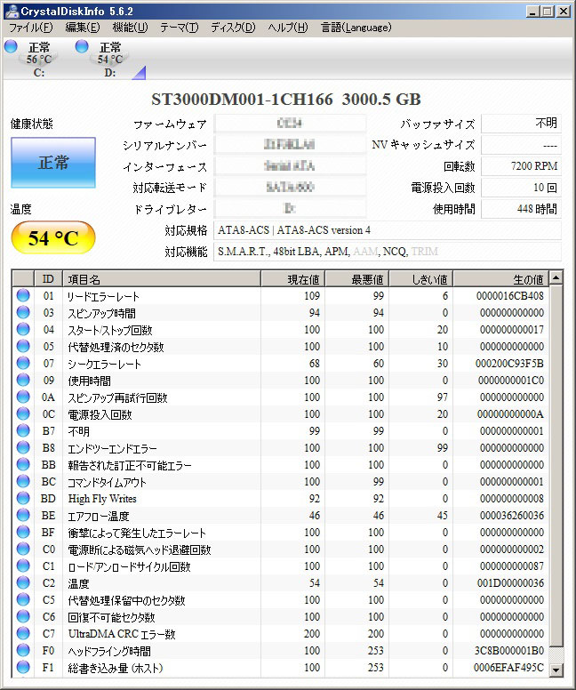Click the 7200 RPM rotation speed field
The height and width of the screenshot is (690, 576).
coord(522,166)
